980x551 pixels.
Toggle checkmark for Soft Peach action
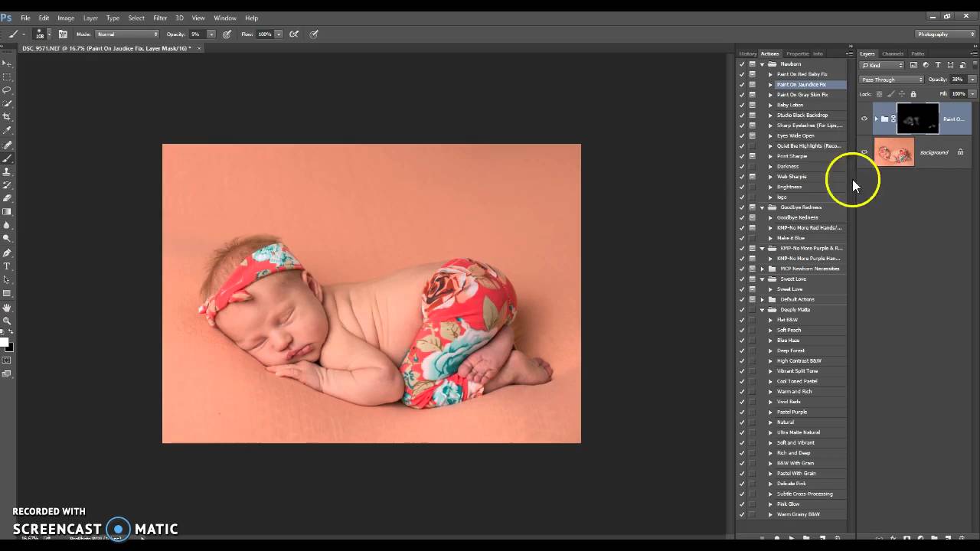[x=742, y=330]
